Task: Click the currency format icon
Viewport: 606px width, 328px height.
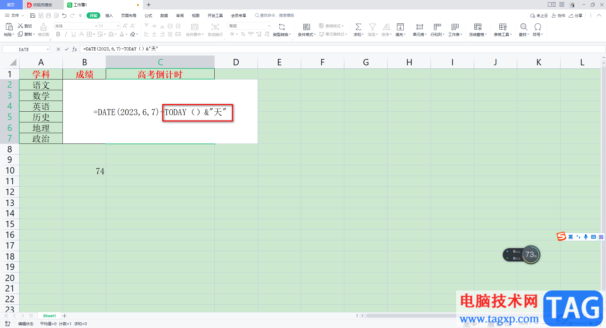Action: click(232, 34)
